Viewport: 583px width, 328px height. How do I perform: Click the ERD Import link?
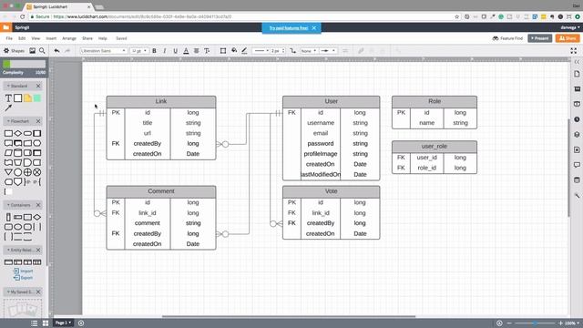(23, 272)
